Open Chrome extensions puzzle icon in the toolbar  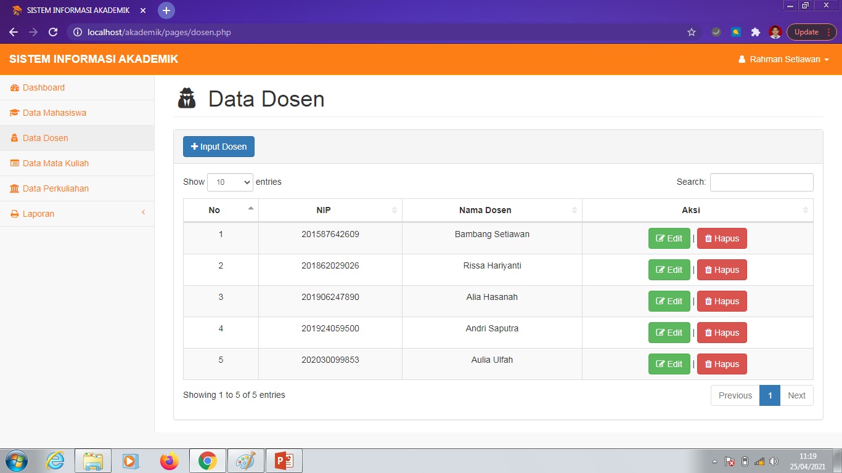click(755, 31)
